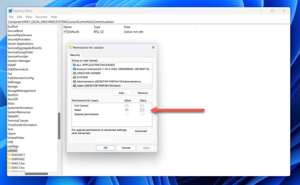Select CREATOR OWNER in group list

[x=112, y=73]
